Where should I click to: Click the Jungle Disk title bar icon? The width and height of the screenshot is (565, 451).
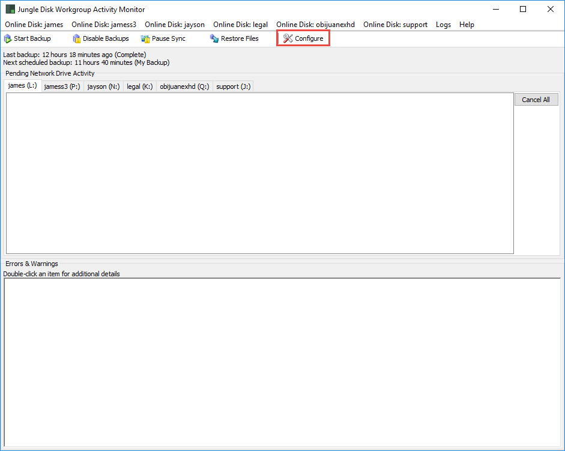point(10,10)
